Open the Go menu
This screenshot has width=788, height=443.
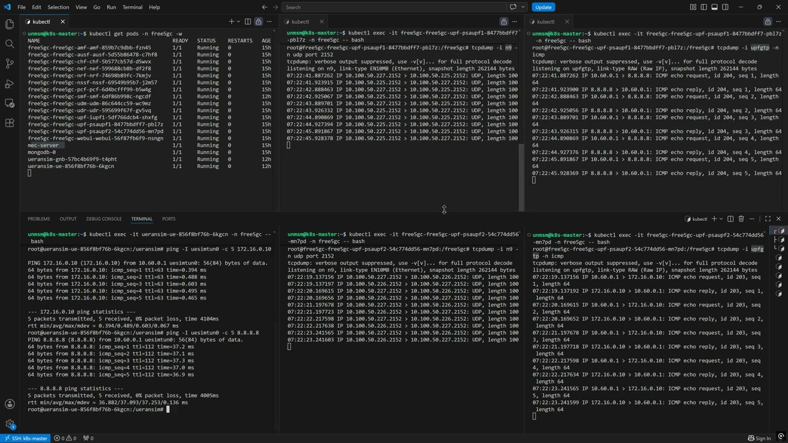(97, 7)
